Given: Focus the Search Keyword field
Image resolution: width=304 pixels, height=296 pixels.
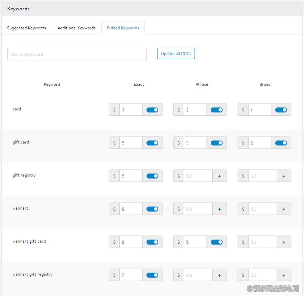Looking at the screenshot, I should [x=77, y=55].
